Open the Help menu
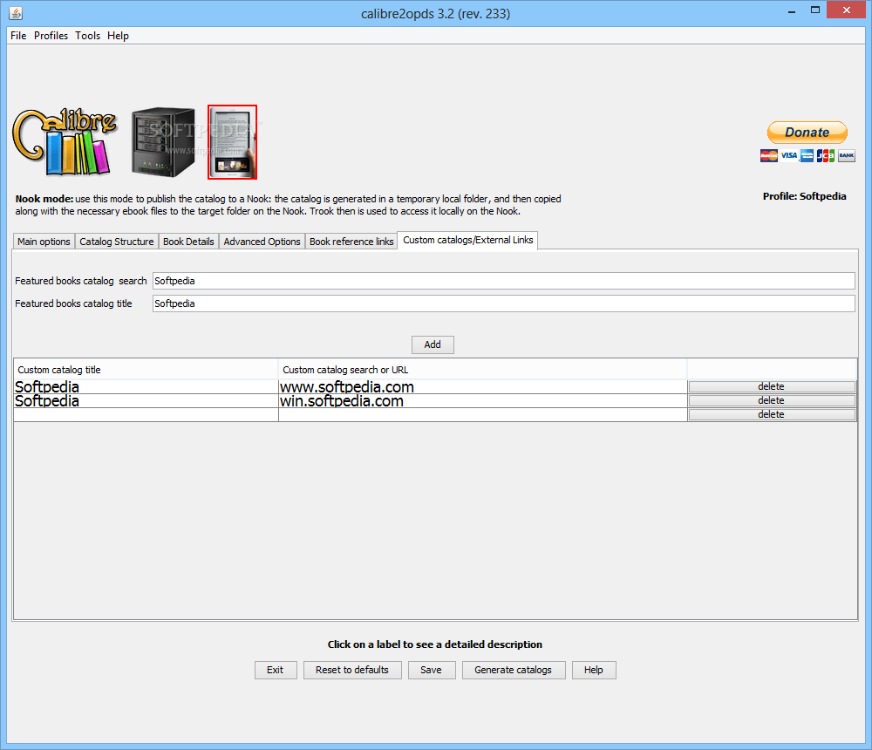872x750 pixels. 118,36
